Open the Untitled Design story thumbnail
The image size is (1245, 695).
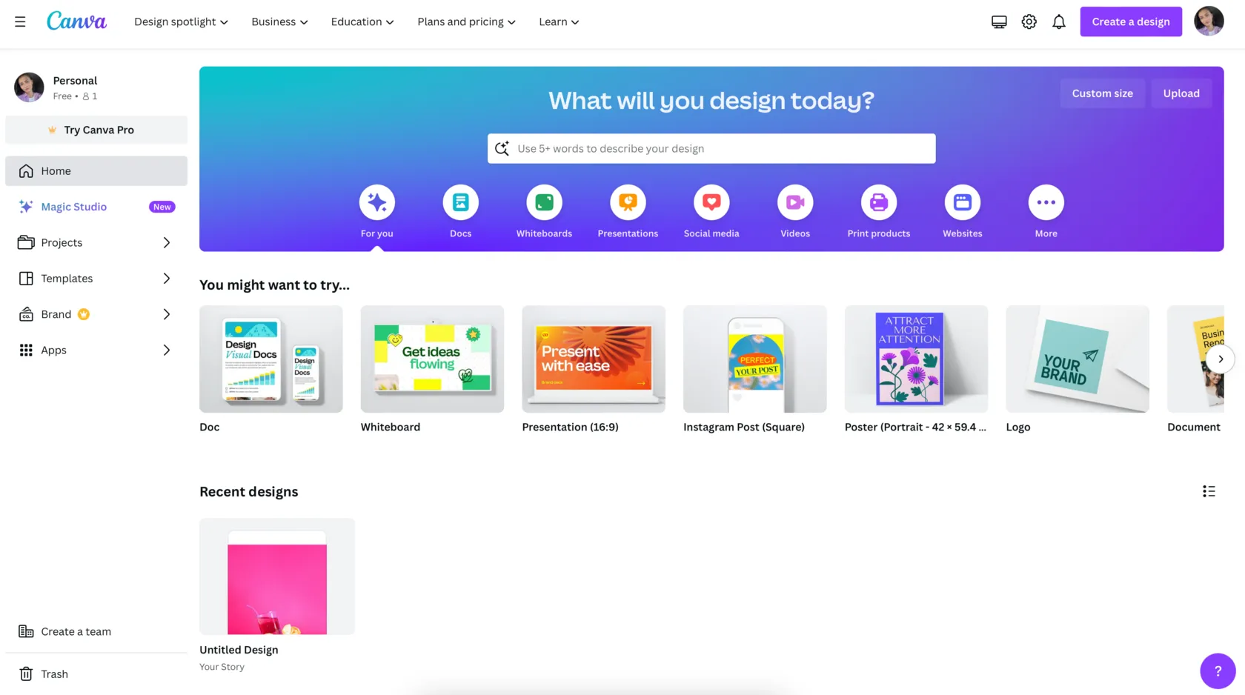pos(276,576)
